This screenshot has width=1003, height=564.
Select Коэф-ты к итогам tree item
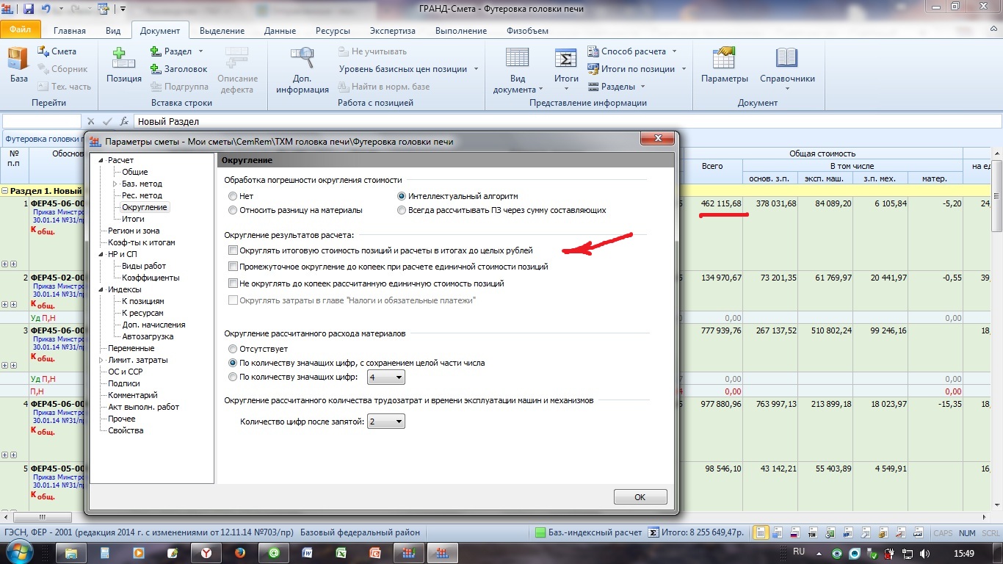pos(142,242)
